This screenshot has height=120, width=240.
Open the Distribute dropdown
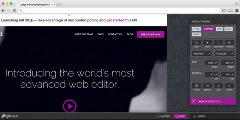[x=225, y=54]
